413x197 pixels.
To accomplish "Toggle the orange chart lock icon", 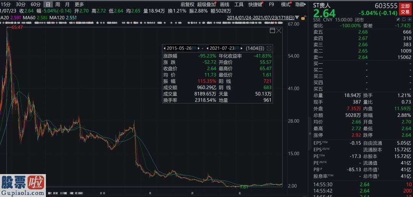I will [x=303, y=18].
